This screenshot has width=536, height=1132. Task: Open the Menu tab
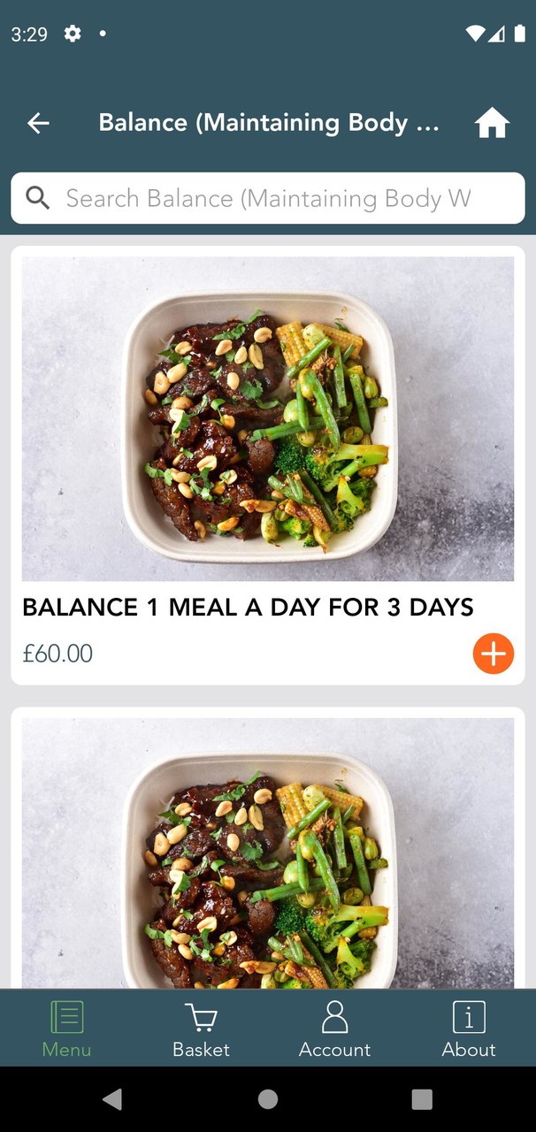66,1029
